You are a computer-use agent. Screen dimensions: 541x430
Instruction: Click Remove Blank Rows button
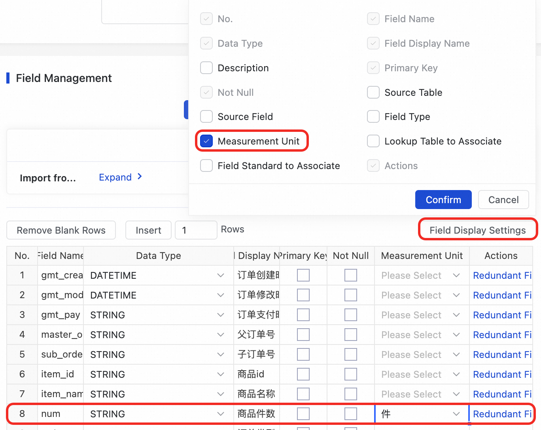[61, 230]
